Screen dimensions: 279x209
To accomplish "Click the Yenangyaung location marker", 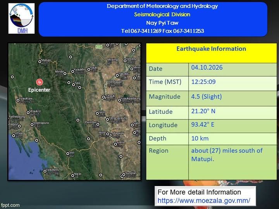I will (107, 119).
